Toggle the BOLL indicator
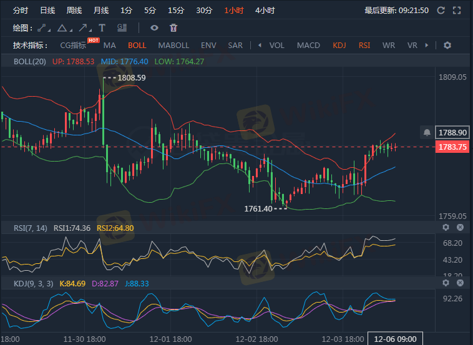The height and width of the screenshot is (345, 473). coord(137,46)
